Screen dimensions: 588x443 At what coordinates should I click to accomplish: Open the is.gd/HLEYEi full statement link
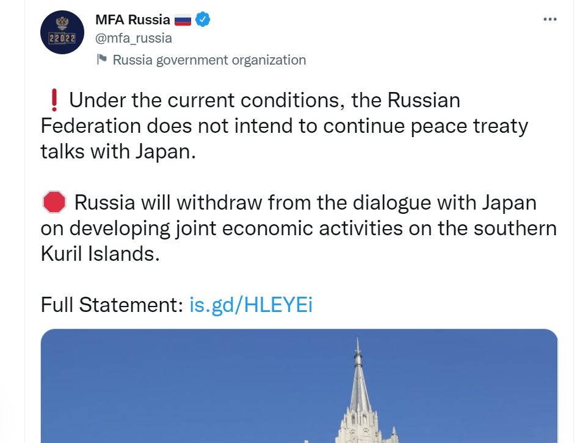(x=250, y=305)
